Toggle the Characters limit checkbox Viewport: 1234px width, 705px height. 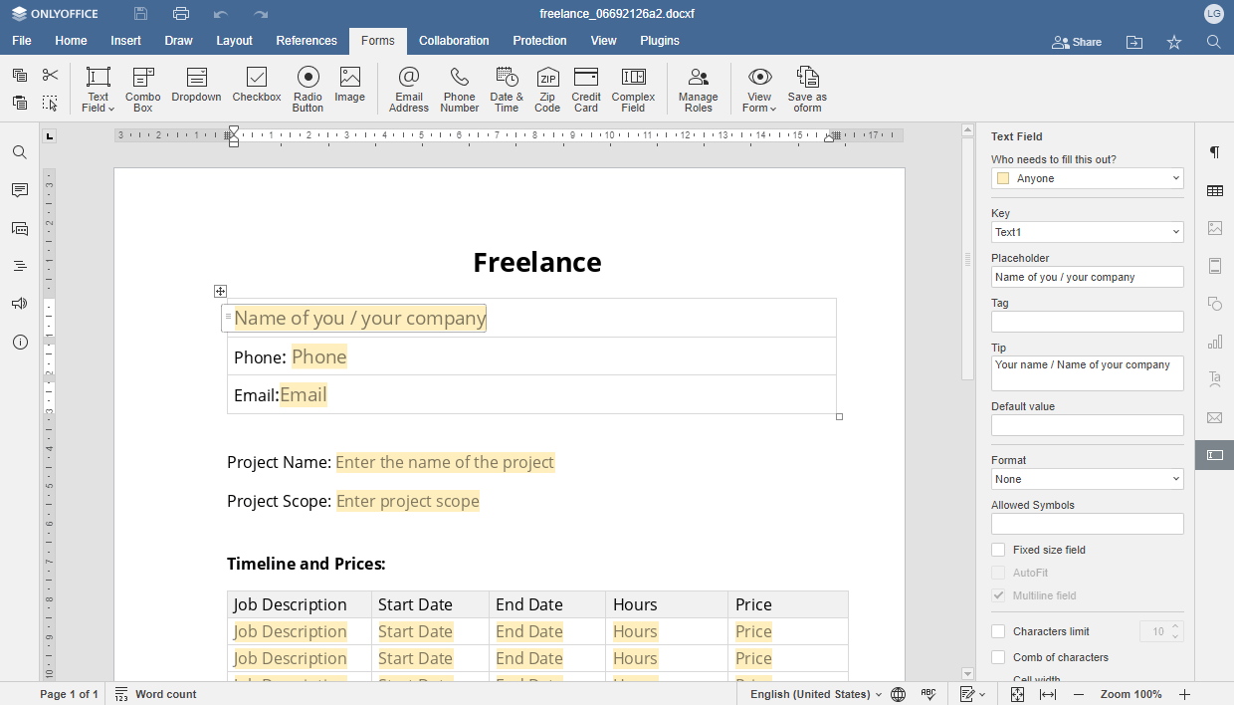click(x=998, y=631)
